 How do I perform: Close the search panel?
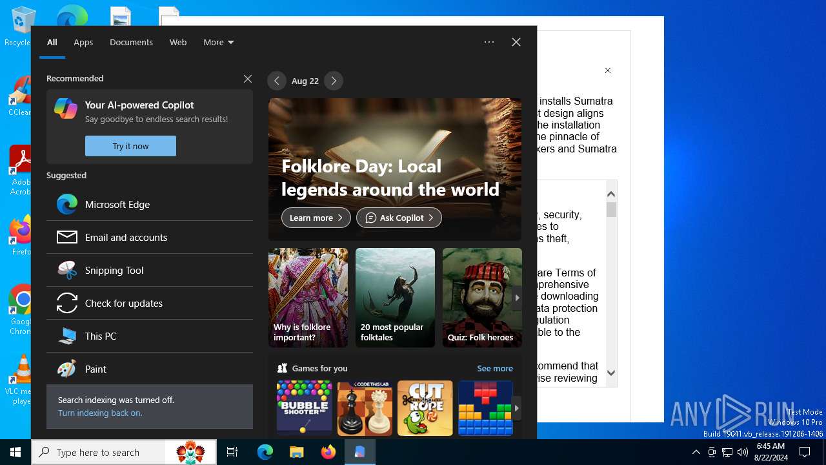[516, 42]
